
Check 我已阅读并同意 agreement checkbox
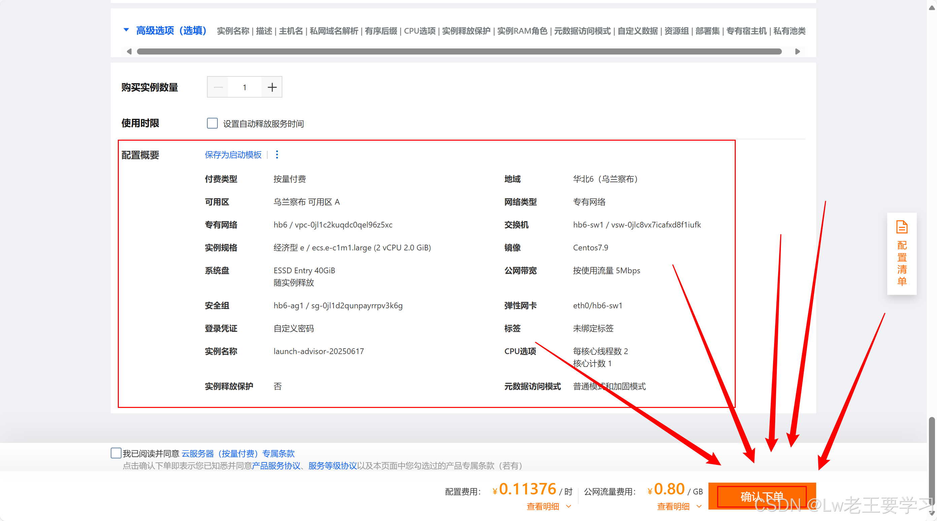coord(116,453)
